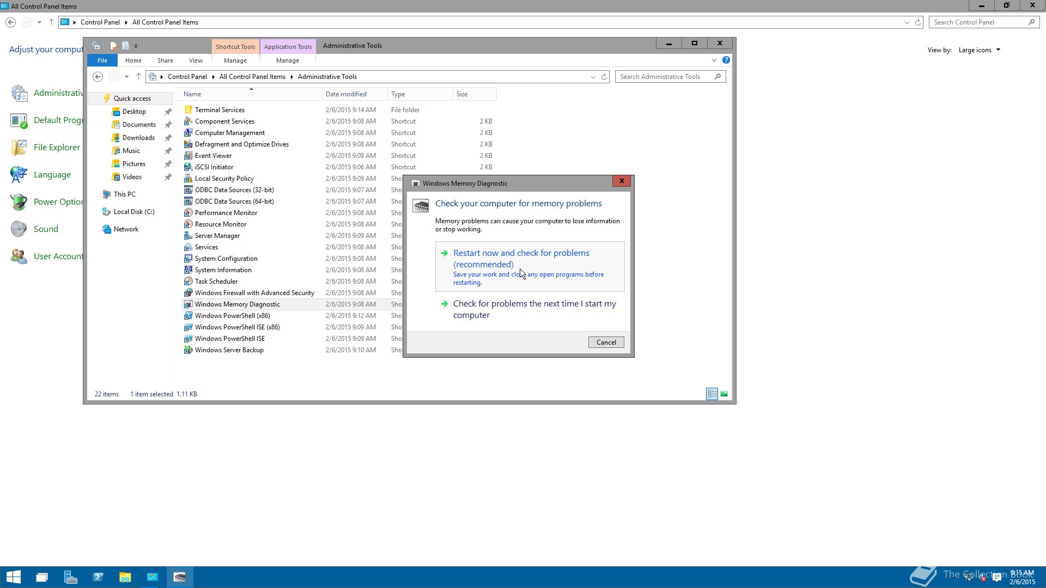Expand the Administrative Tools address history dropdown
Viewport: 1046px width, 588px height.
[x=593, y=77]
